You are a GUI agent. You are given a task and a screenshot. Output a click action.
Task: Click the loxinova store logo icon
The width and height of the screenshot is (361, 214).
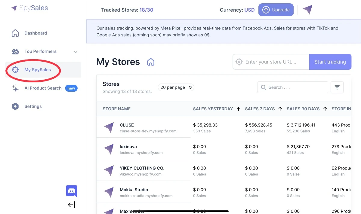[x=109, y=149]
